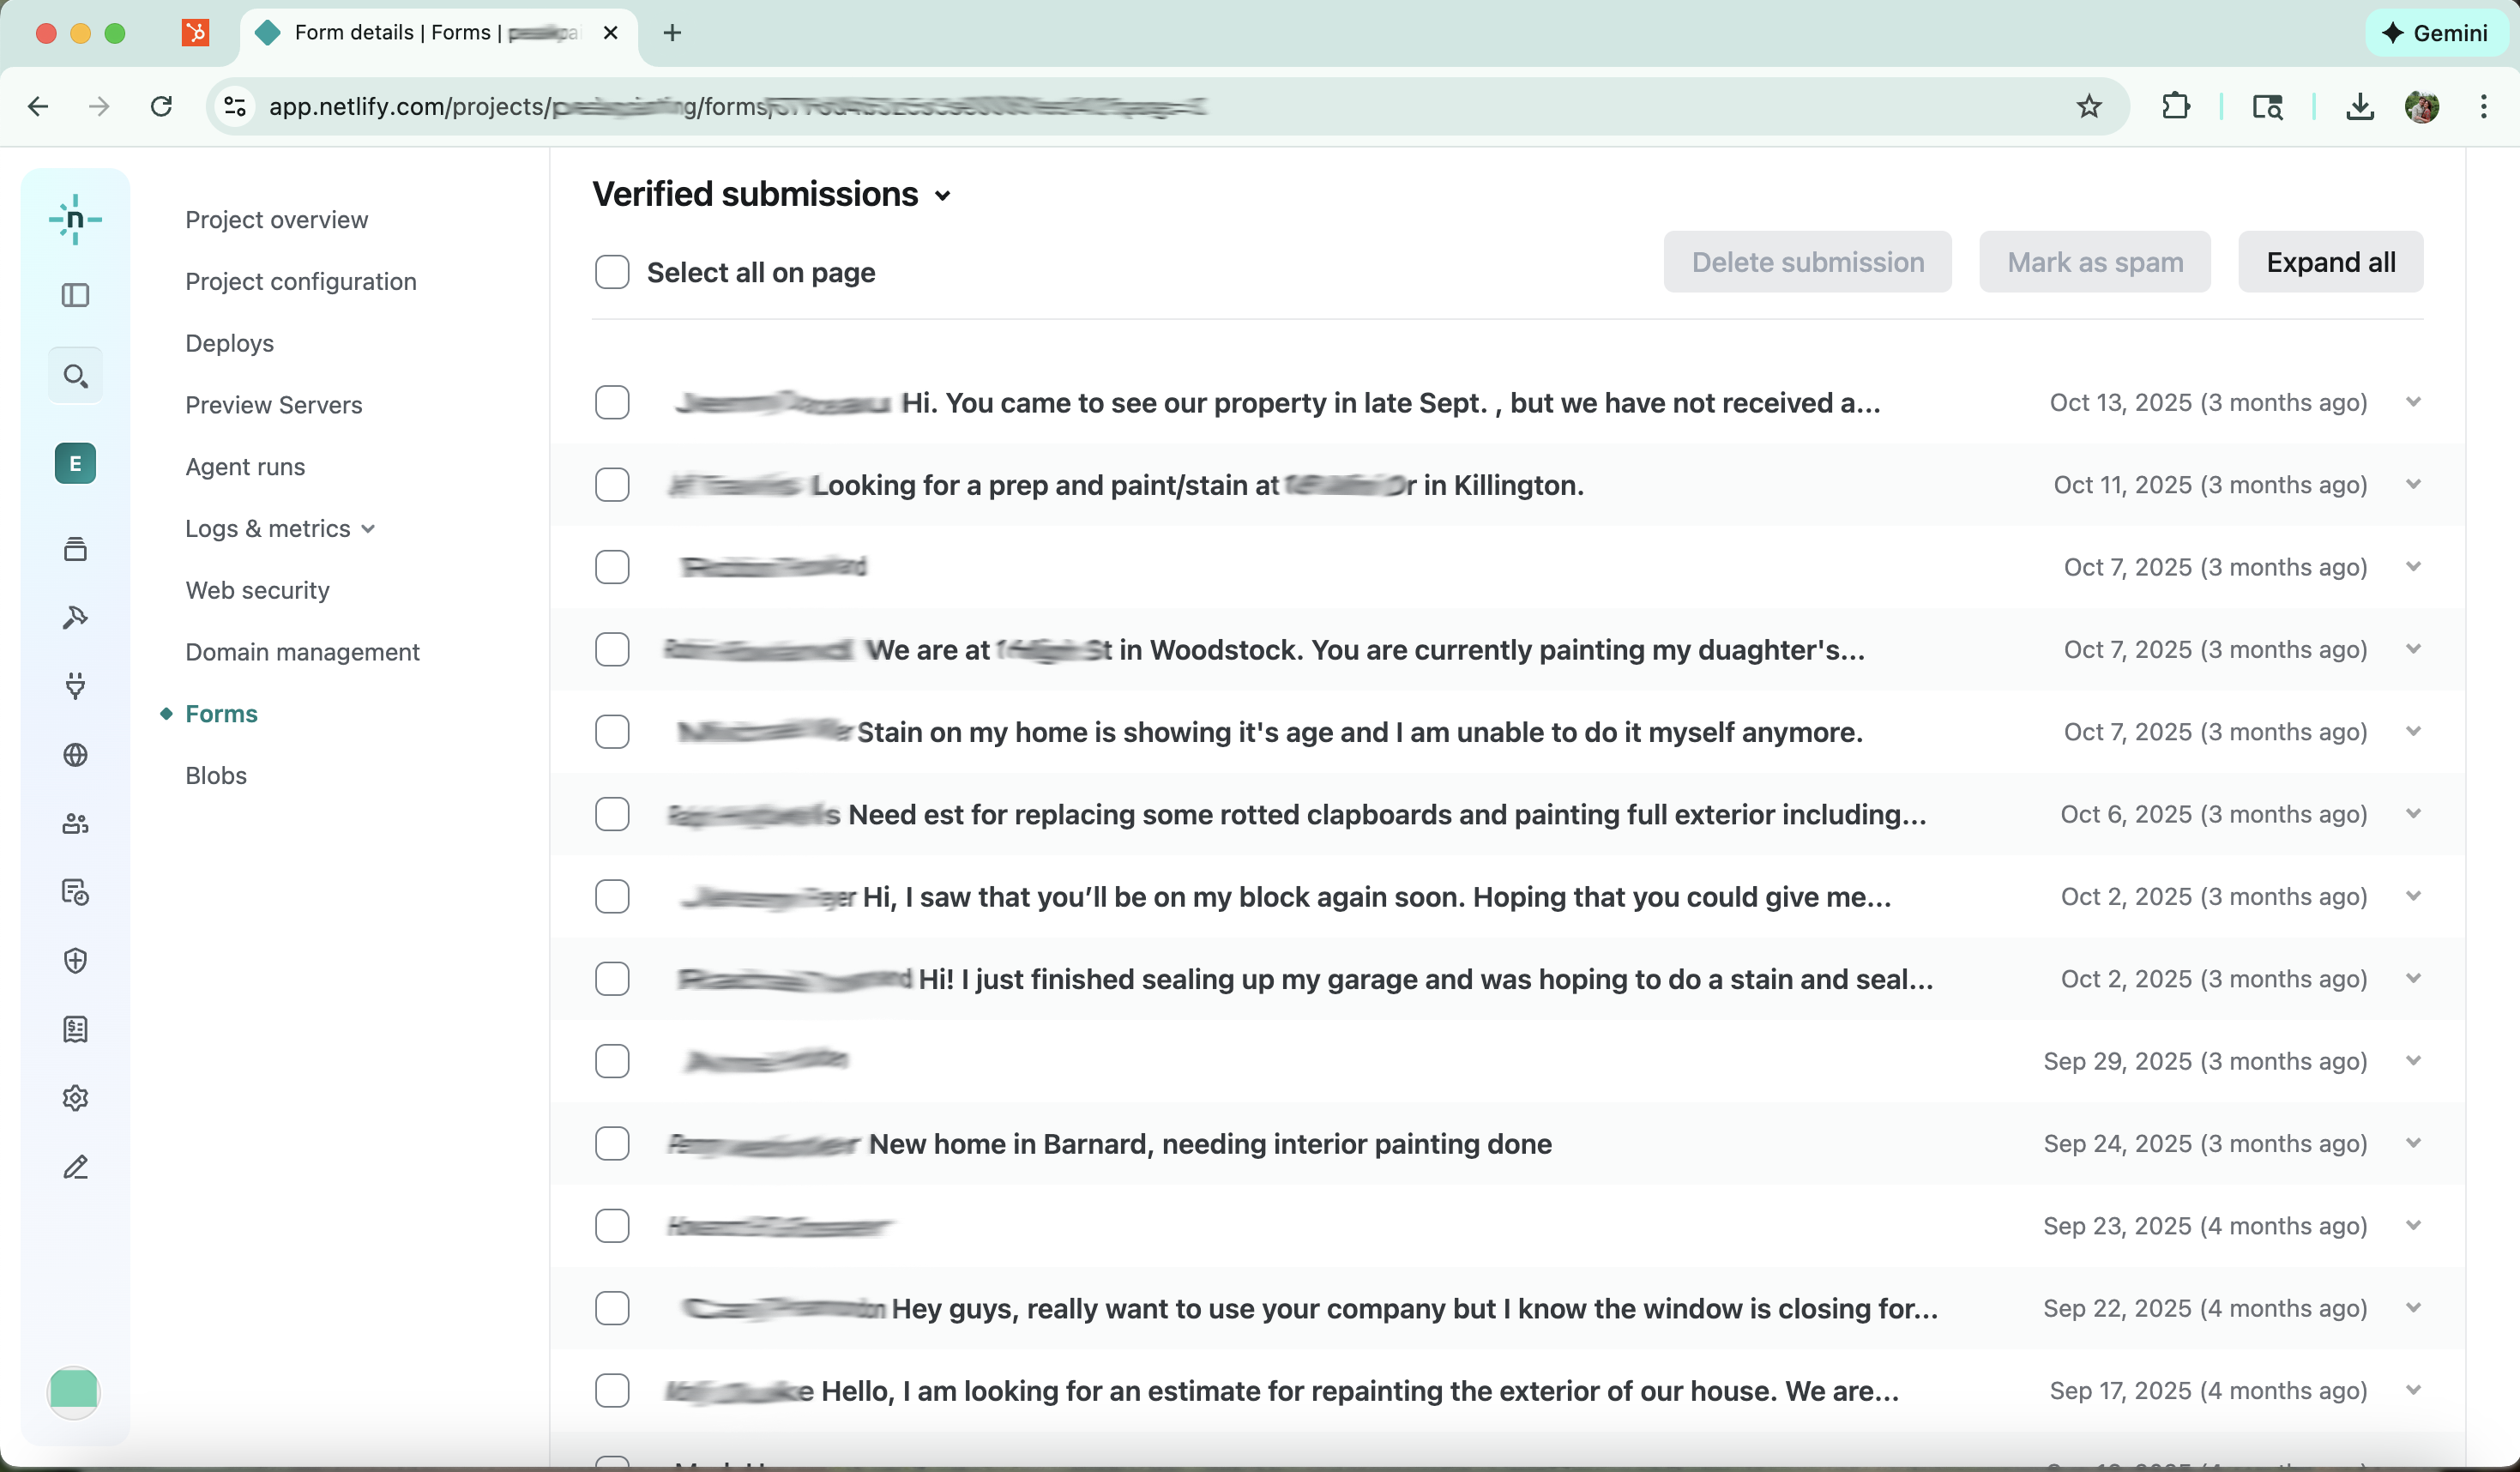Bookmark the page via the star icon

click(2088, 106)
